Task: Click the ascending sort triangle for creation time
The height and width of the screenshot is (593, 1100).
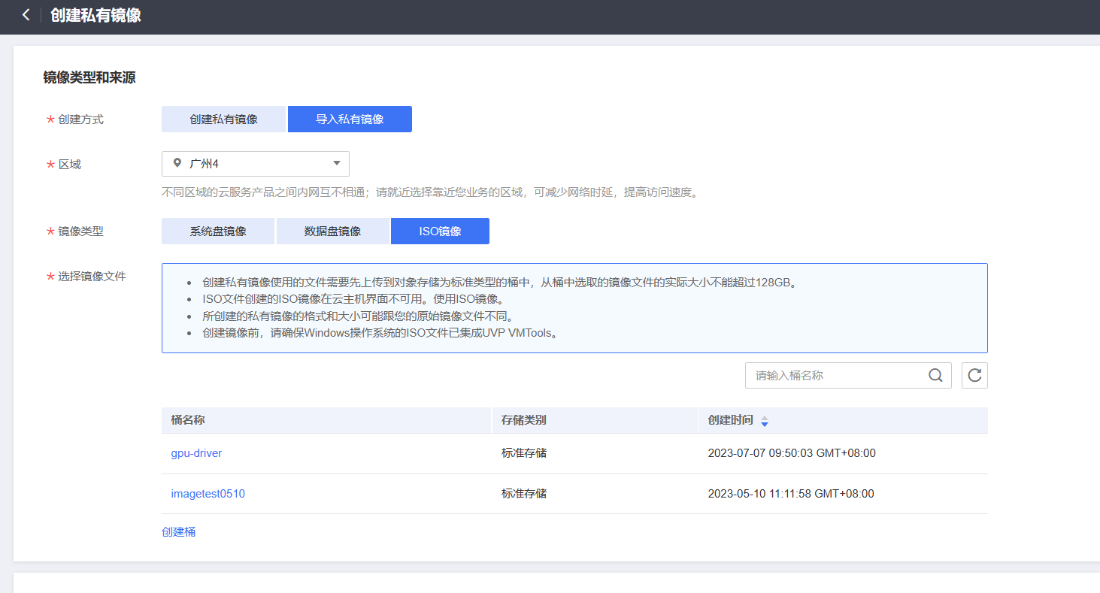Action: [x=765, y=416]
